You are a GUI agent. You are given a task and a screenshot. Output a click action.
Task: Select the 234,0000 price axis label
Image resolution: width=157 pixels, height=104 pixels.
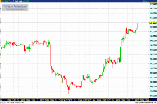(x=153, y=64)
